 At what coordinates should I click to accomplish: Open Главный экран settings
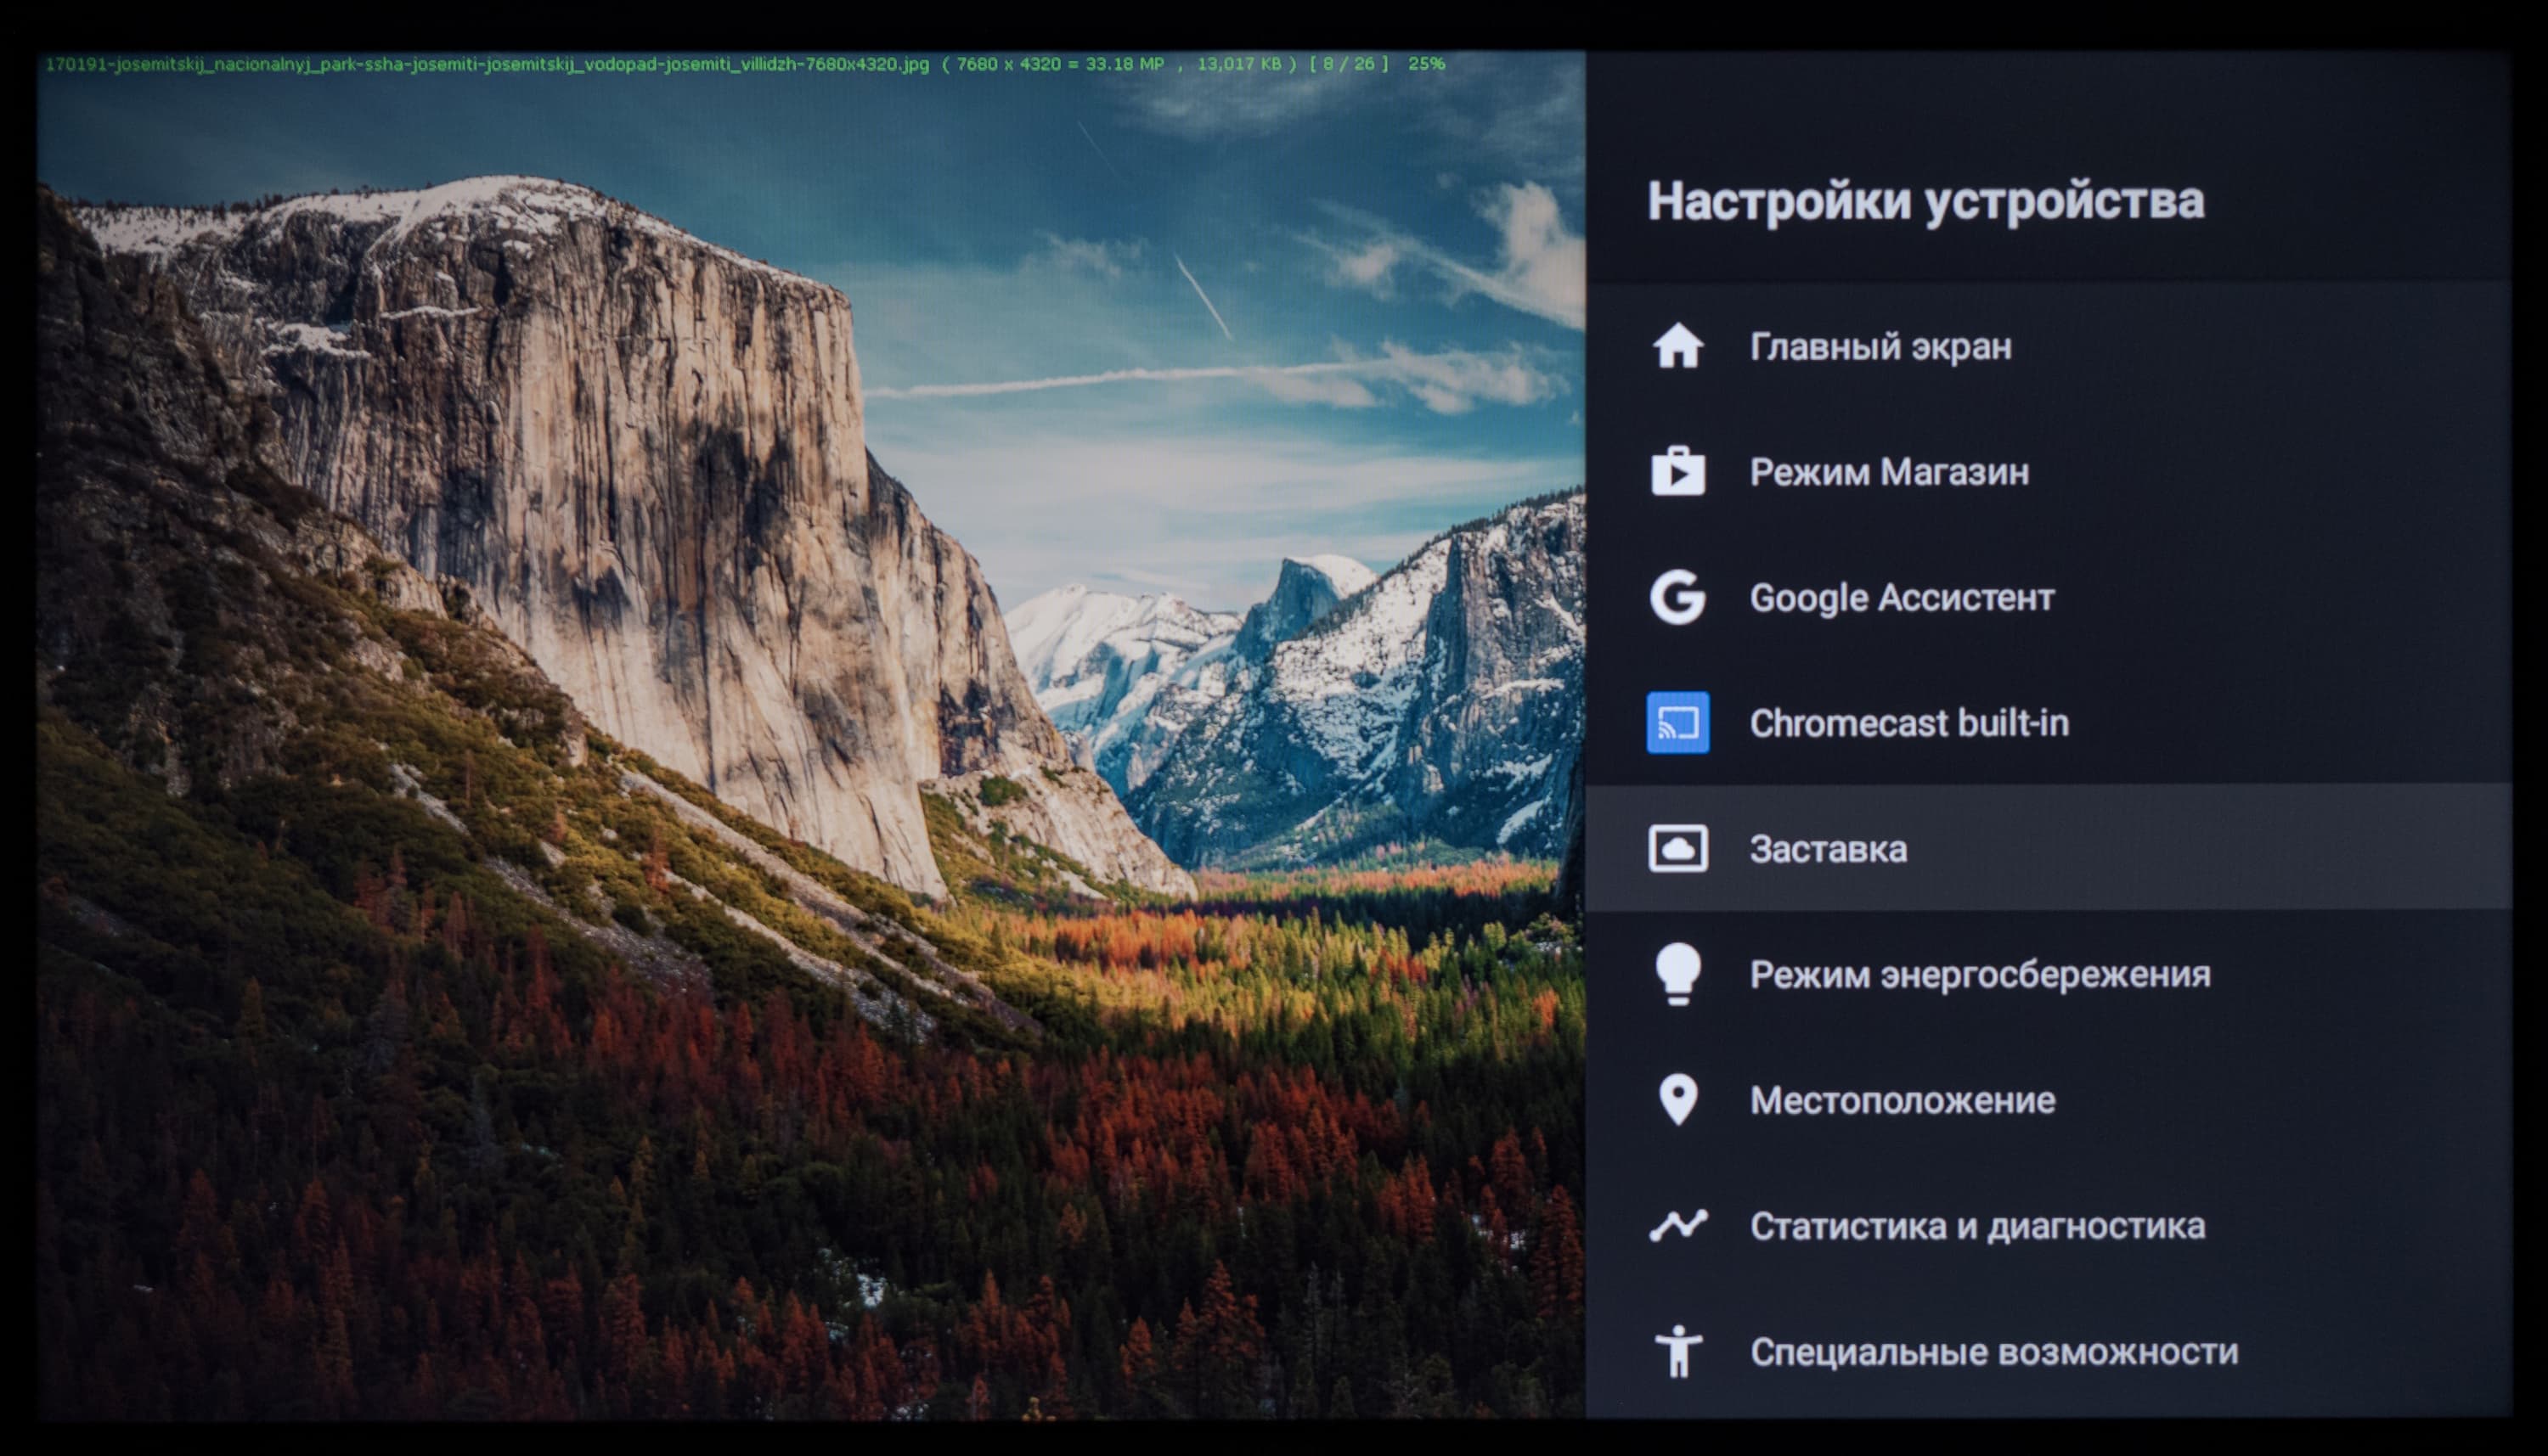click(x=1880, y=347)
